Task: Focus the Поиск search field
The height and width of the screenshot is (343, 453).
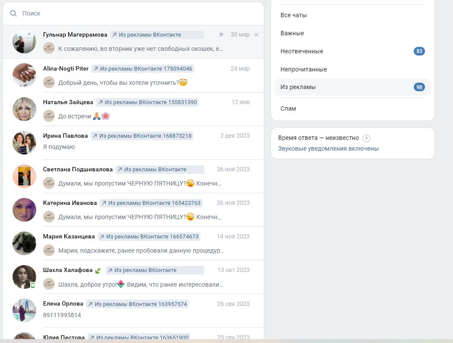Action: [x=133, y=13]
